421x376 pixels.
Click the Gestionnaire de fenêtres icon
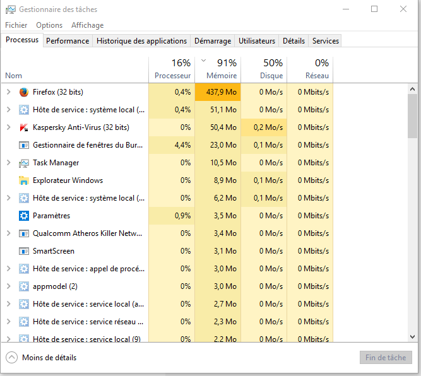point(24,145)
